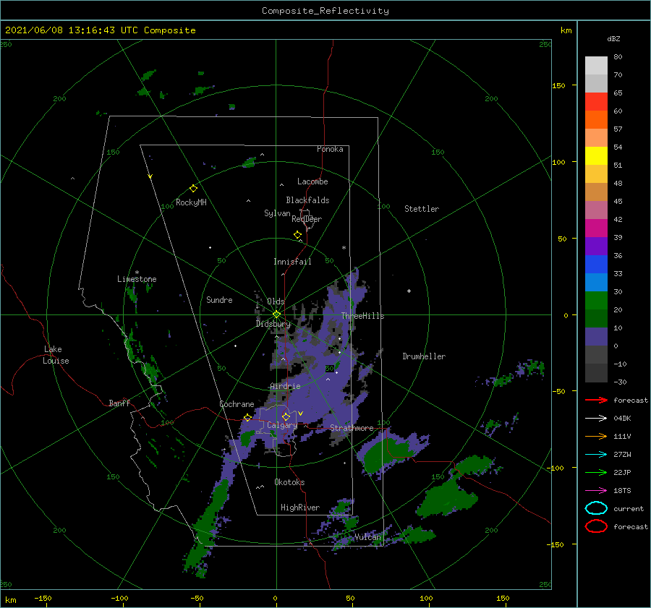Screen dimensions: 651x608
Task: Click the red 65-60 dBZ color swatch
Action: (x=596, y=102)
